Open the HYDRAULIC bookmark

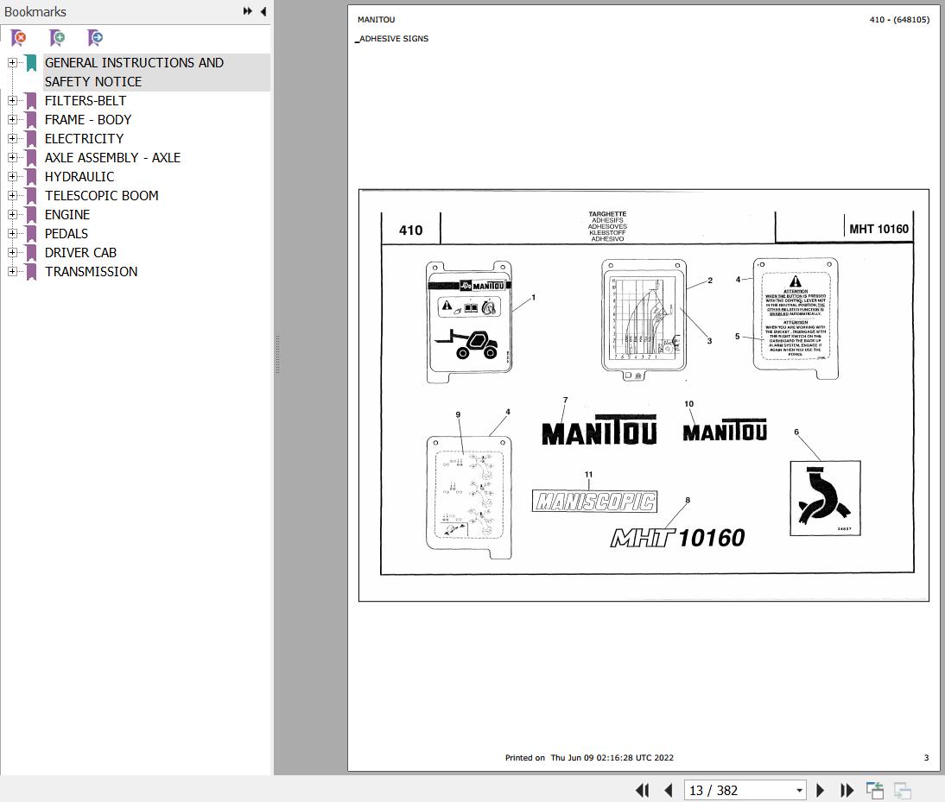click(x=79, y=176)
